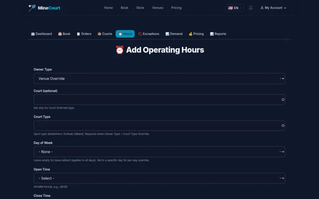Expand the EN language selector
Viewport: 319px width, 199px height.
[235, 8]
